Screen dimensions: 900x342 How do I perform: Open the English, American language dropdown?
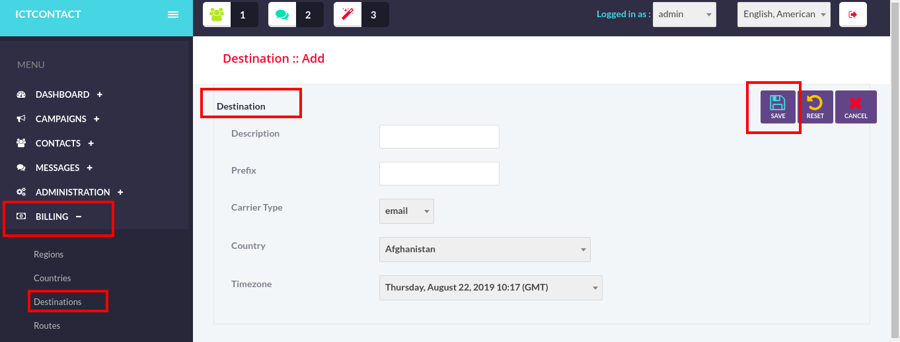tap(784, 15)
